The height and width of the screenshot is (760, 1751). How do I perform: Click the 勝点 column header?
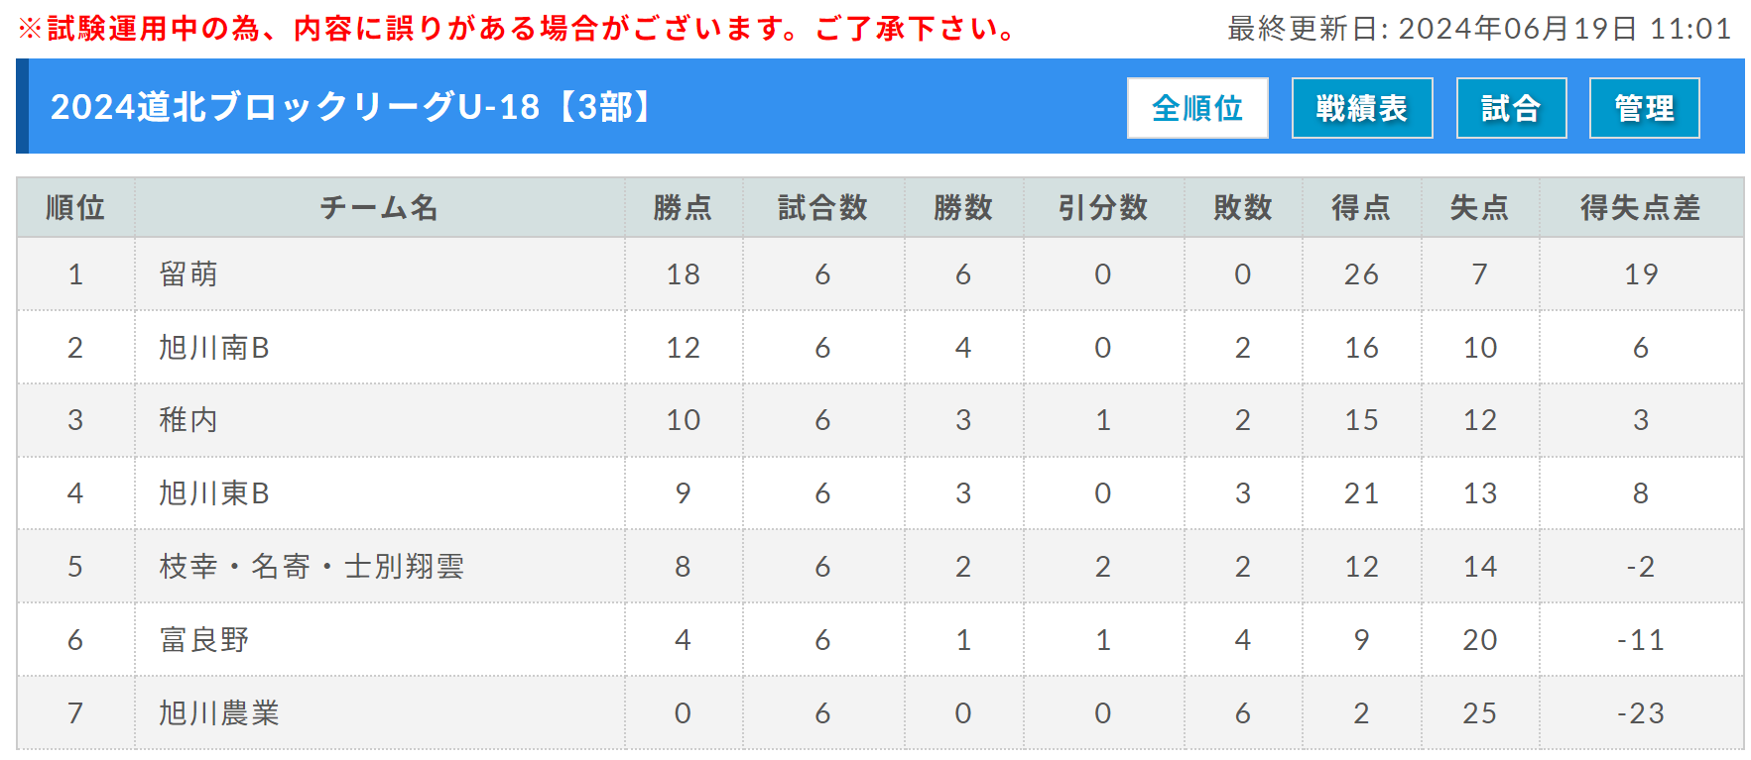(x=683, y=208)
